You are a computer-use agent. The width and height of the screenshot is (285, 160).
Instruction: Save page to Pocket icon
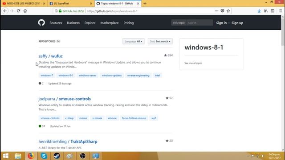(x=222, y=11)
